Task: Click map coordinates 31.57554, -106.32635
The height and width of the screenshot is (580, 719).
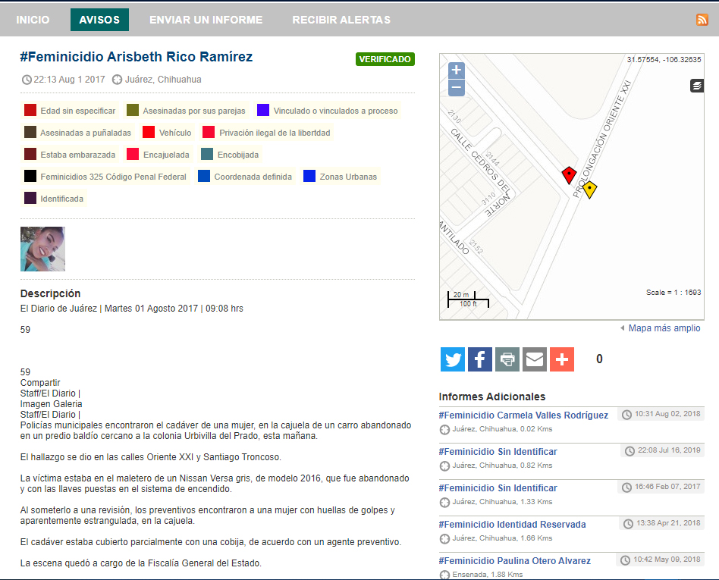Action: pos(664,60)
